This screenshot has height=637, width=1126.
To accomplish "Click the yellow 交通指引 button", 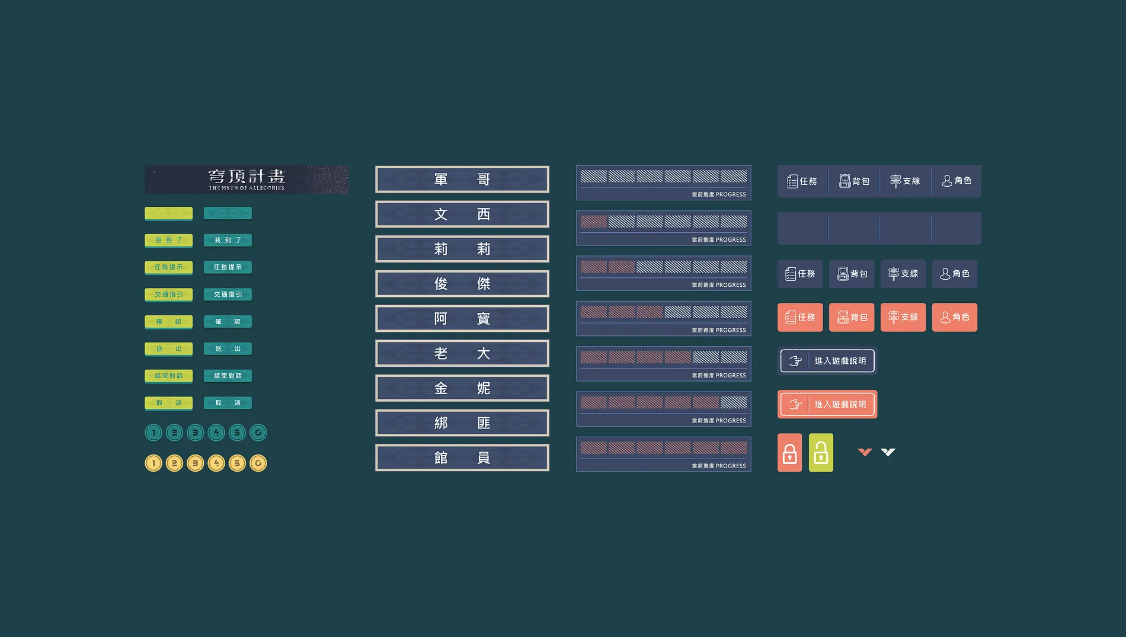I will click(x=169, y=295).
